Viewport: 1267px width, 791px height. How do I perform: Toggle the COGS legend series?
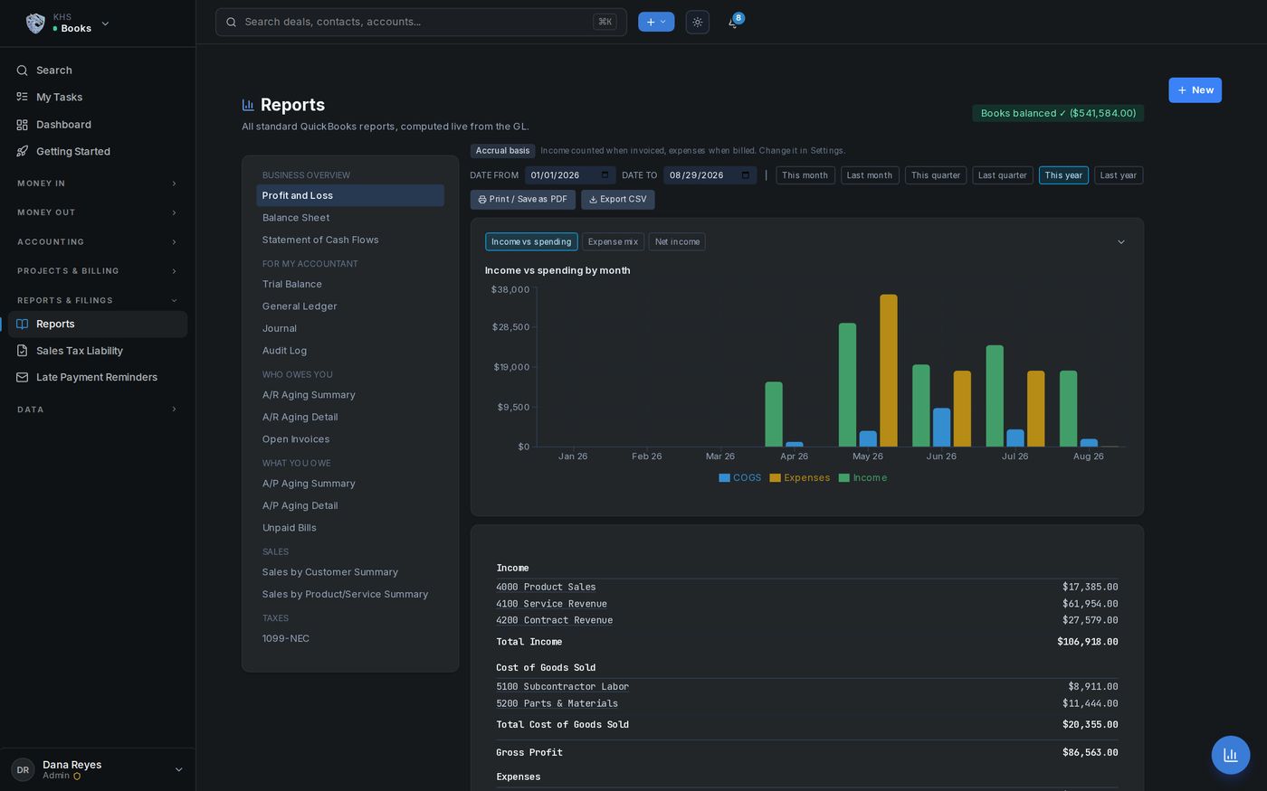click(x=740, y=477)
